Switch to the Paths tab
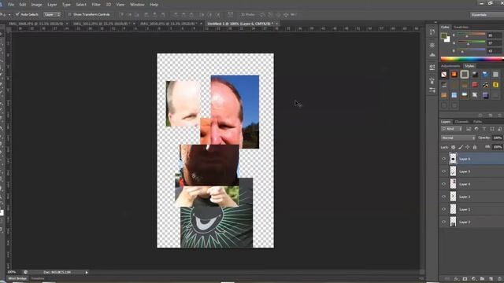Screen dimensions: 504x283 coord(478,122)
